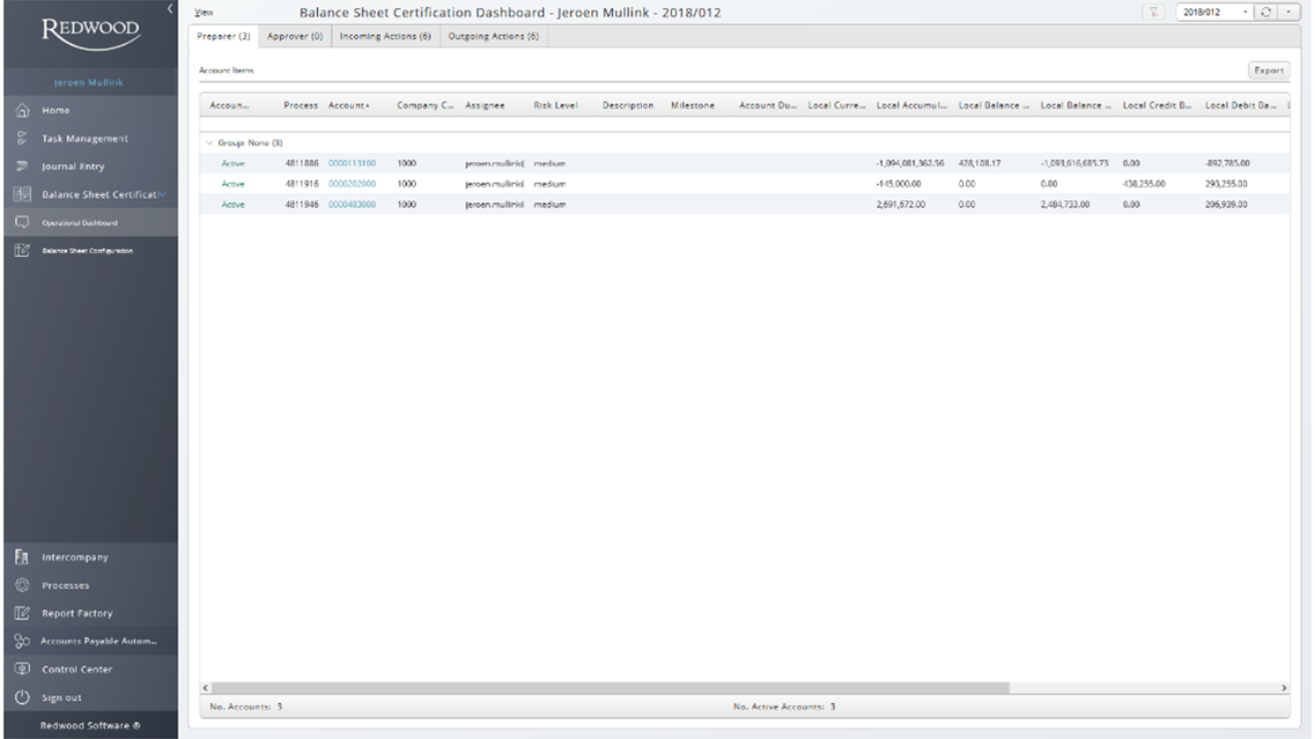Open Accounts Payable Automation icon
This screenshot has width=1315, height=739.
[20, 641]
